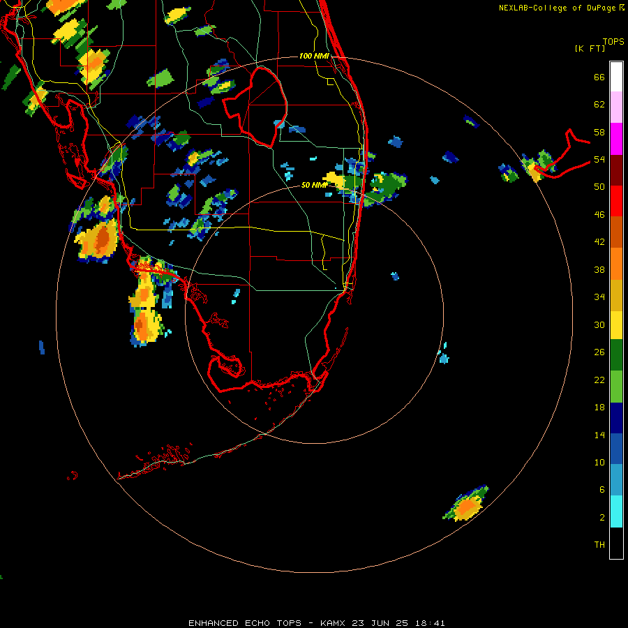Viewport: 628px width, 628px height.
Task: Click the bright red 50 kft legend swatch
Action: [x=616, y=201]
